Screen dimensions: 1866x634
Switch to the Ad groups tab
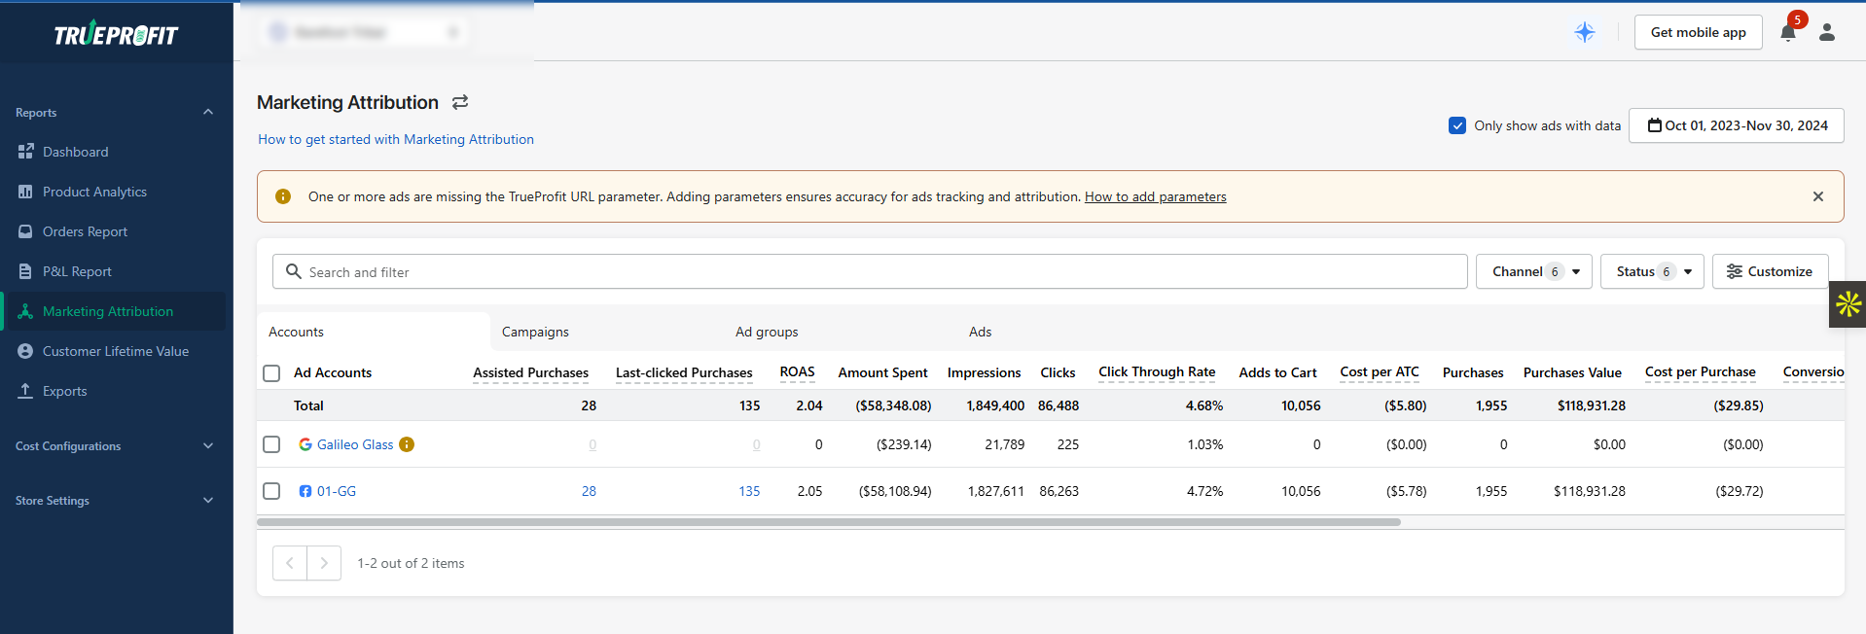coord(767,332)
